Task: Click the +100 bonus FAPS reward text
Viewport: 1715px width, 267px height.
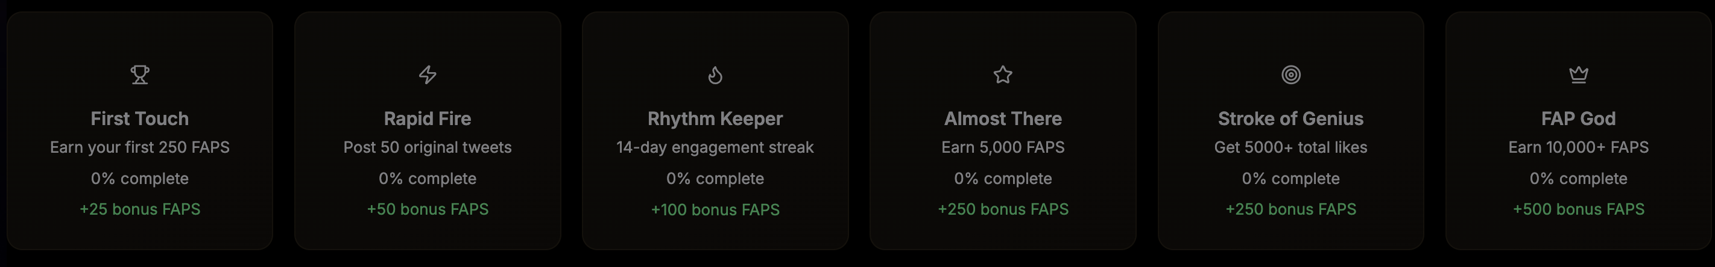Action: click(x=715, y=210)
